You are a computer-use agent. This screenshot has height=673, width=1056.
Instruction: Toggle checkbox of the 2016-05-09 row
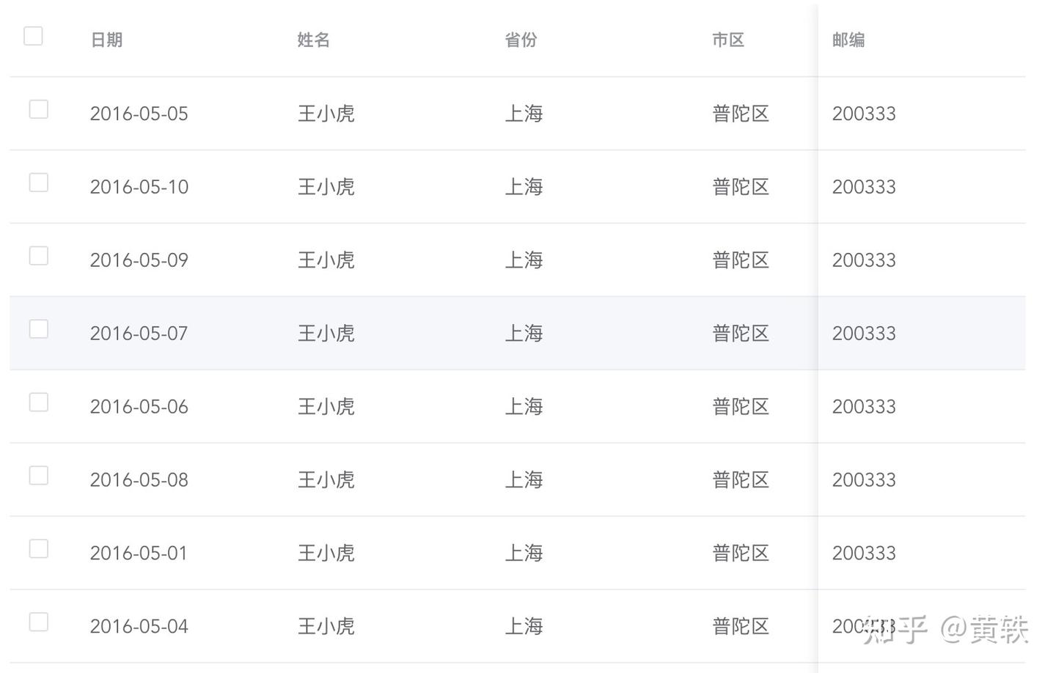coord(38,256)
